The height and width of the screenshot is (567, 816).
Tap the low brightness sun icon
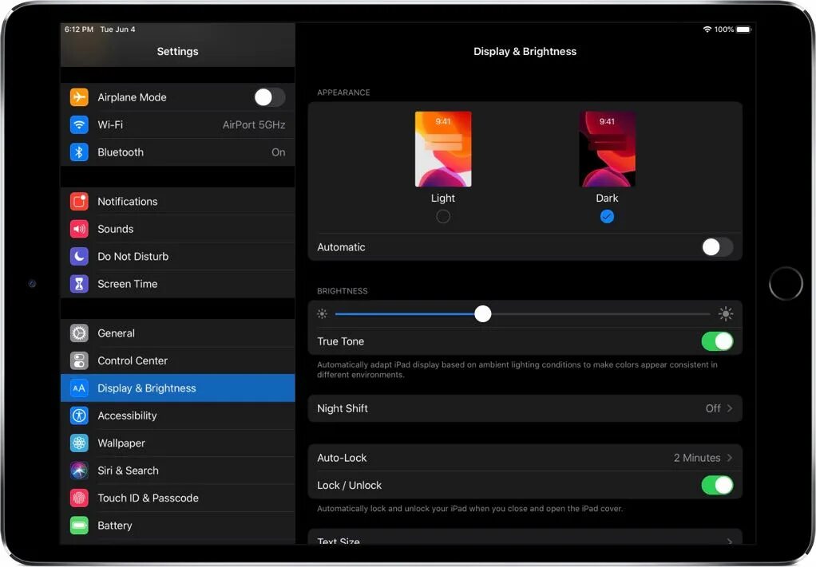(322, 314)
